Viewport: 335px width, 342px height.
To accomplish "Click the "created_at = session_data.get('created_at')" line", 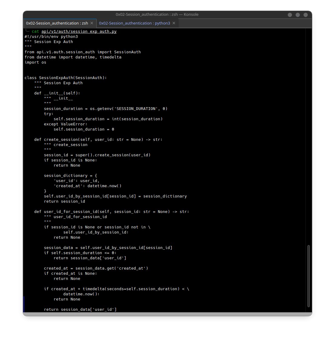I will point(96,268).
